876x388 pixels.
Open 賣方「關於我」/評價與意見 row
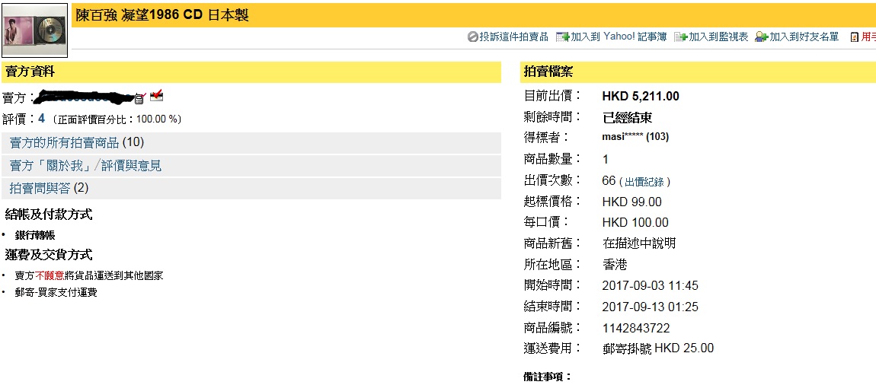click(251, 165)
